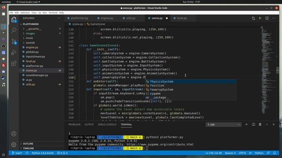Screen dimensions: 282x158
Task: Open the OUTPUT panel tab
Action: [x=89, y=125]
